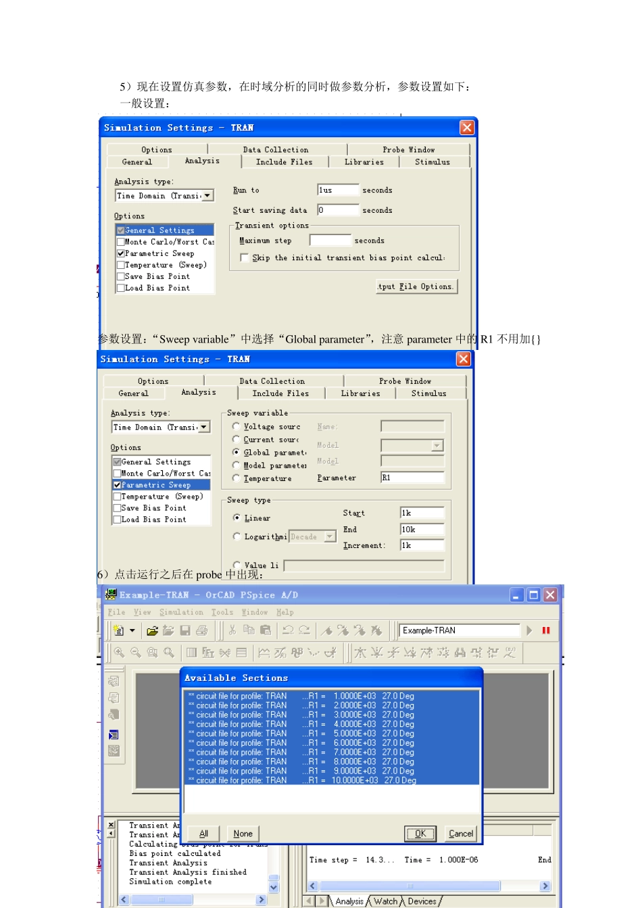Select Model parameter radio button

click(237, 465)
